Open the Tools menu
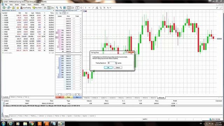This screenshot has width=224, height=126. pyautogui.click(x=29, y=5)
